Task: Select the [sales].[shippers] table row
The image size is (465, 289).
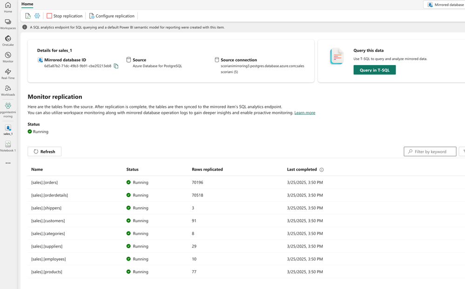Action: pyautogui.click(x=246, y=208)
